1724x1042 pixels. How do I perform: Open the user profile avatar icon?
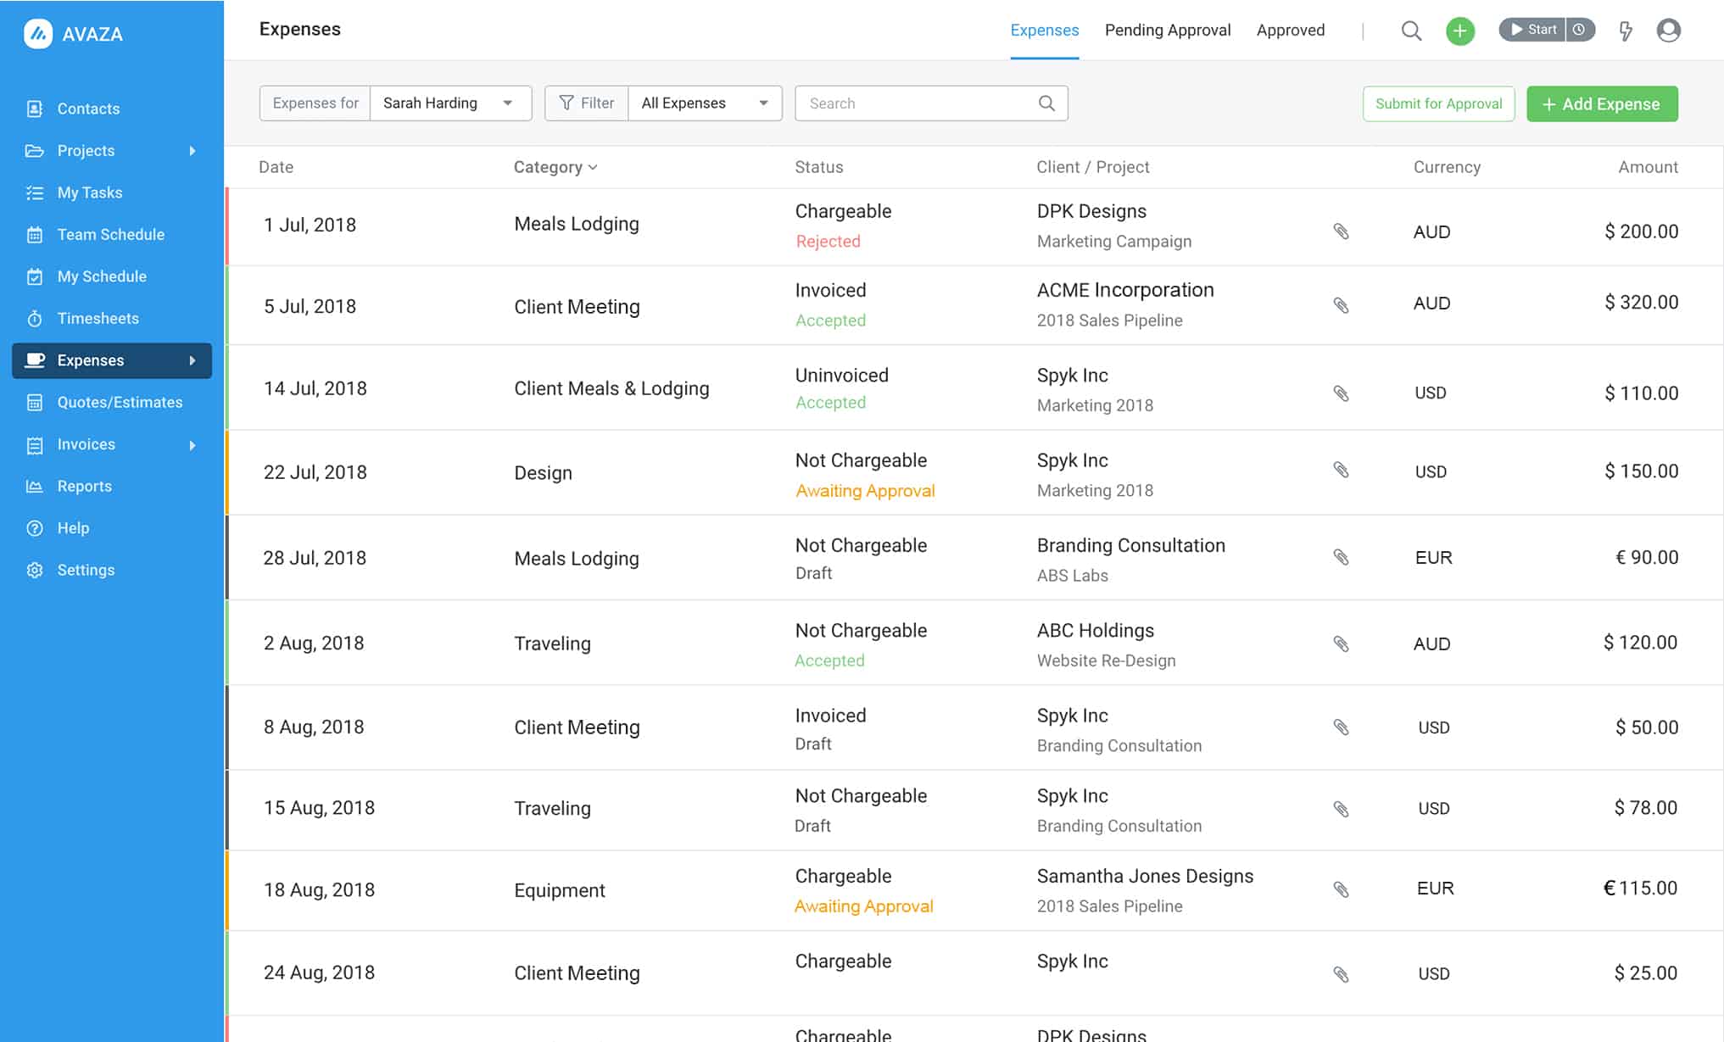tap(1668, 31)
